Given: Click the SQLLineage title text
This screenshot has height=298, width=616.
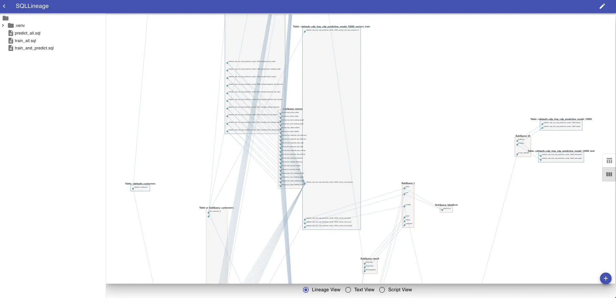Looking at the screenshot, I should click(32, 6).
